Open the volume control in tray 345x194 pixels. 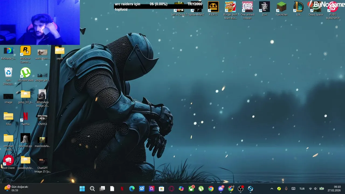point(315,189)
